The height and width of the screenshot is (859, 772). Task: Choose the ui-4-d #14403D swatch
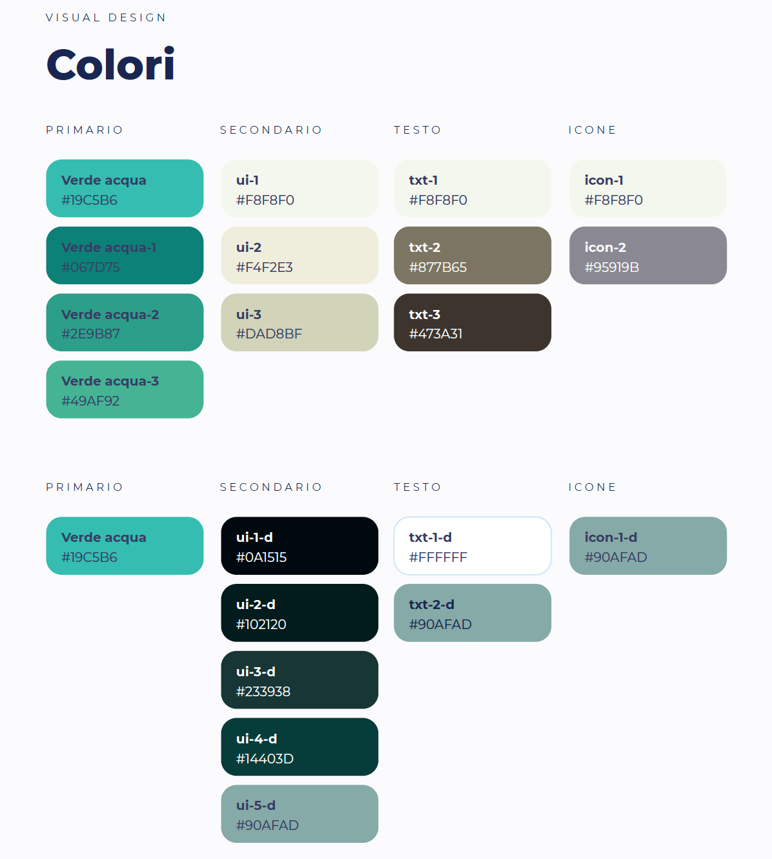(x=300, y=747)
